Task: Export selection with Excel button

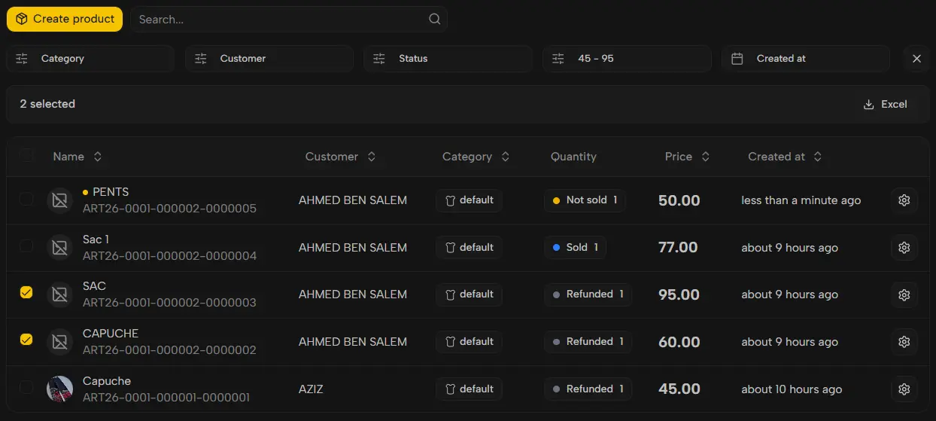Action: (885, 105)
